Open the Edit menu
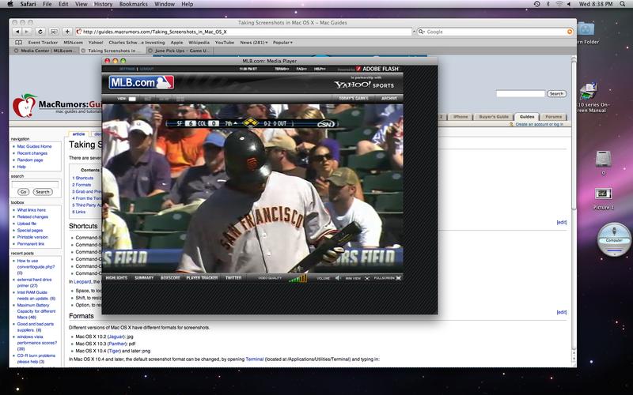 point(63,4)
